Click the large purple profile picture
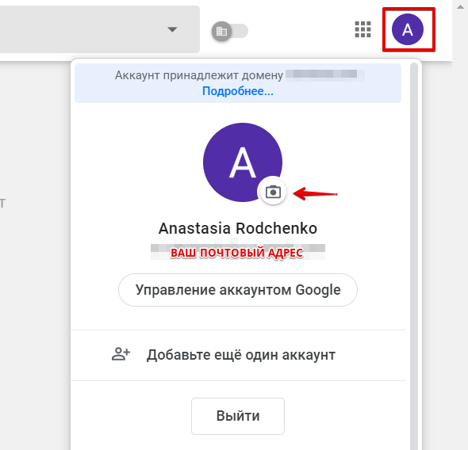The image size is (468, 450). [243, 162]
